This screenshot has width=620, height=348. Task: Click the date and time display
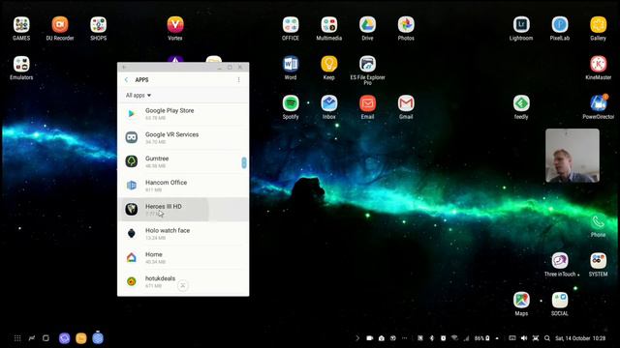[580, 338]
